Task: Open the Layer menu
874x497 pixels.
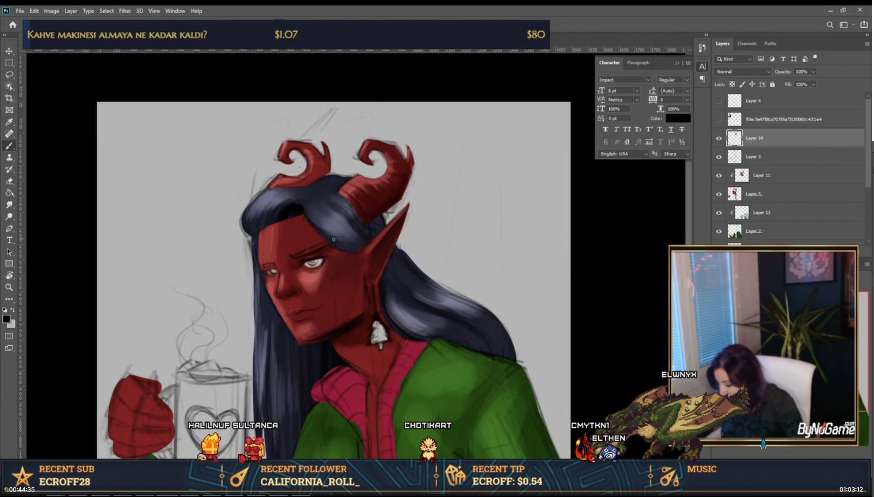Action: [71, 11]
